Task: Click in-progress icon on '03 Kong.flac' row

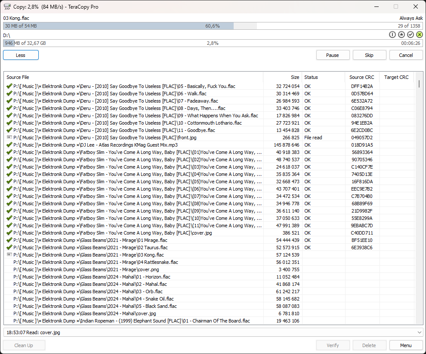Action: point(9,254)
